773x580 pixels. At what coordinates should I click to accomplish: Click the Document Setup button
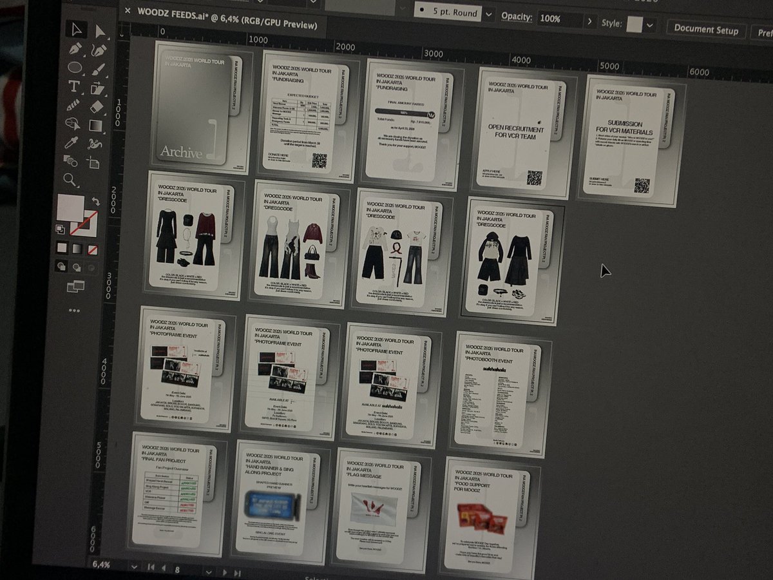click(x=706, y=30)
